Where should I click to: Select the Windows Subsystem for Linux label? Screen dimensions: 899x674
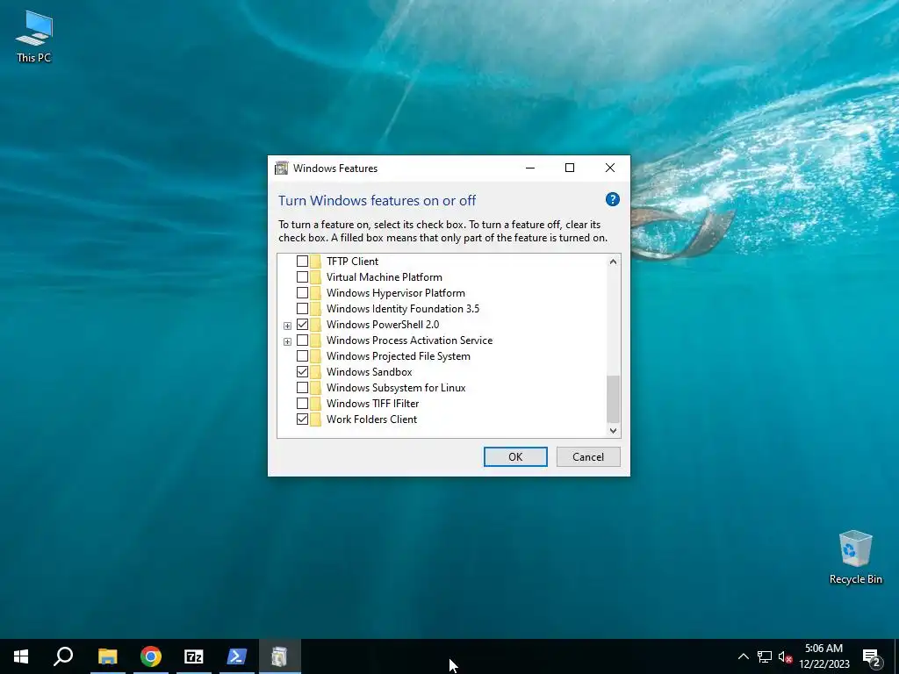coord(396,388)
